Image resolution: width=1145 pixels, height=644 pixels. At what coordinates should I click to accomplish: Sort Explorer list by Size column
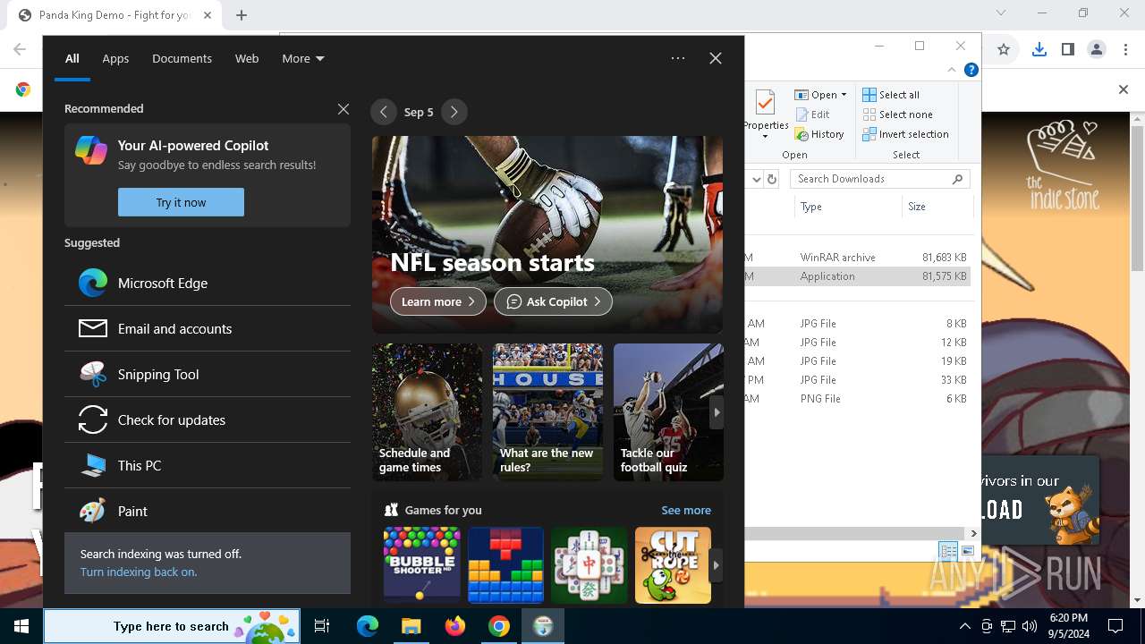(x=936, y=207)
